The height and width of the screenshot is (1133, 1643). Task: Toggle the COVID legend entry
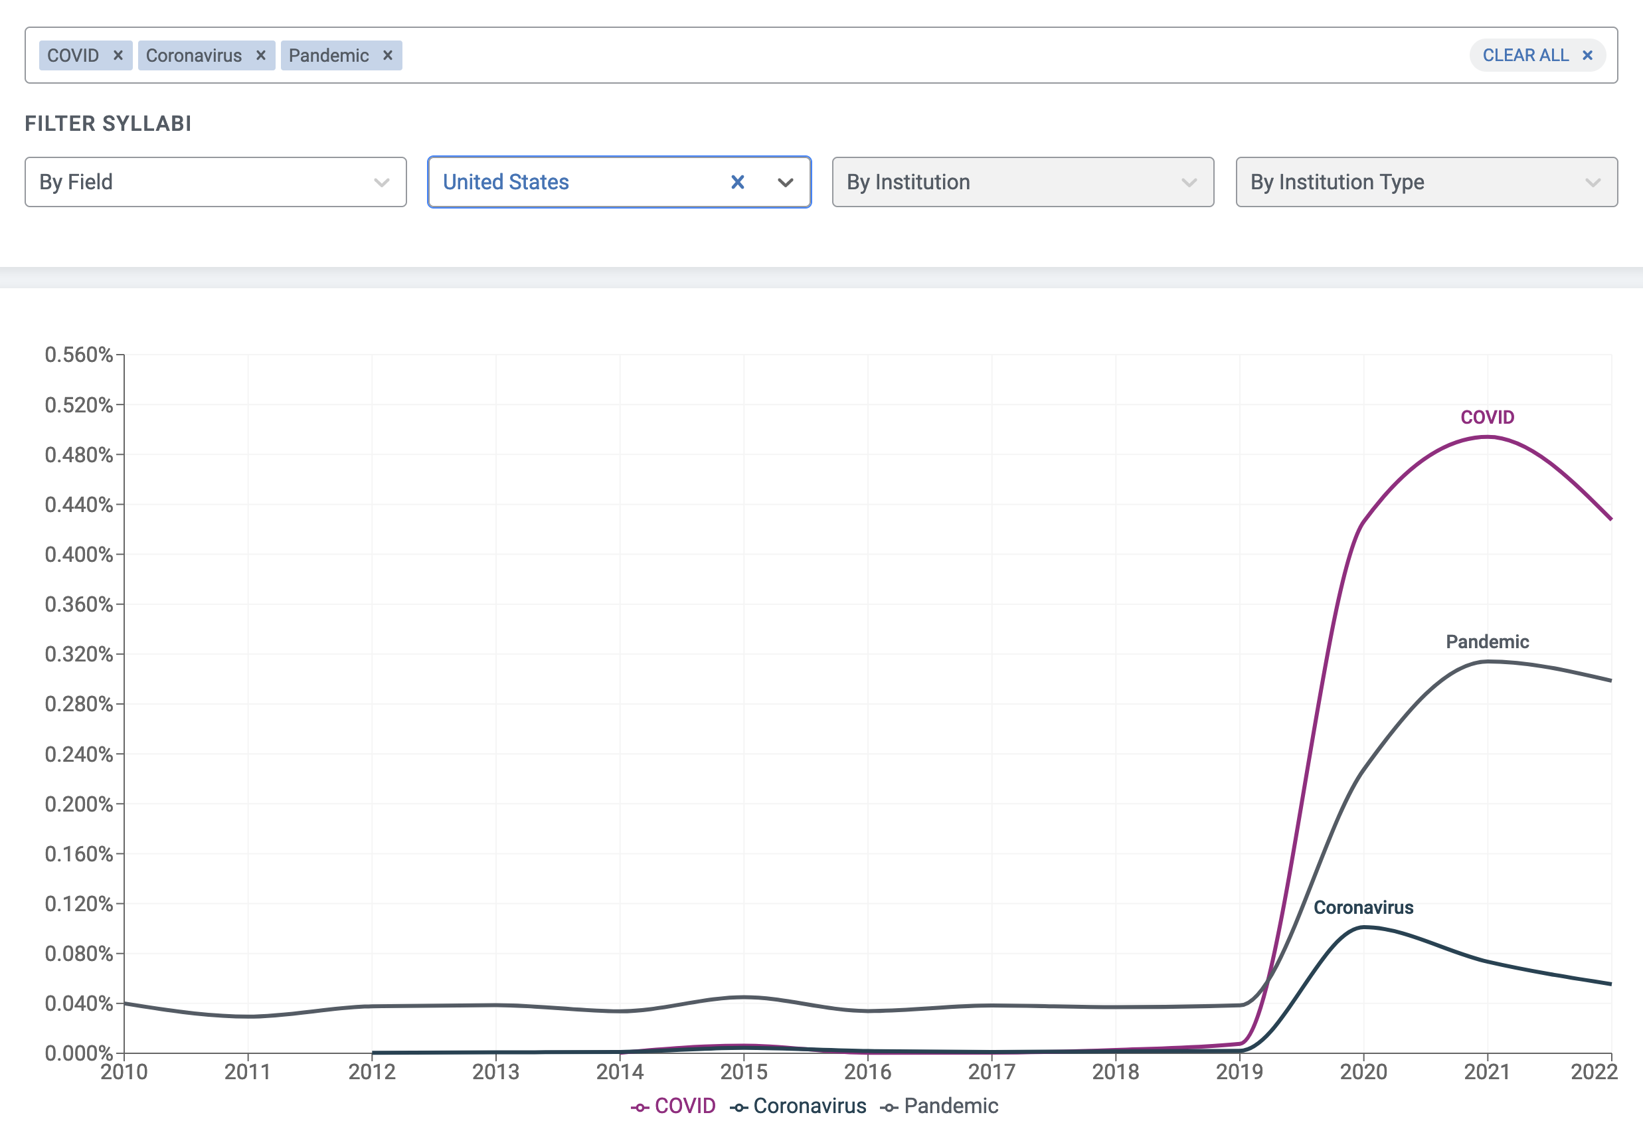(x=673, y=1106)
